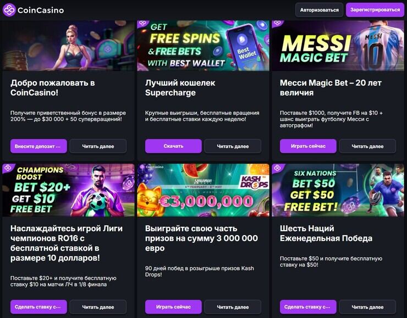Click Сделать ставку under Champions League offer
The height and width of the screenshot is (318, 407).
click(x=38, y=307)
